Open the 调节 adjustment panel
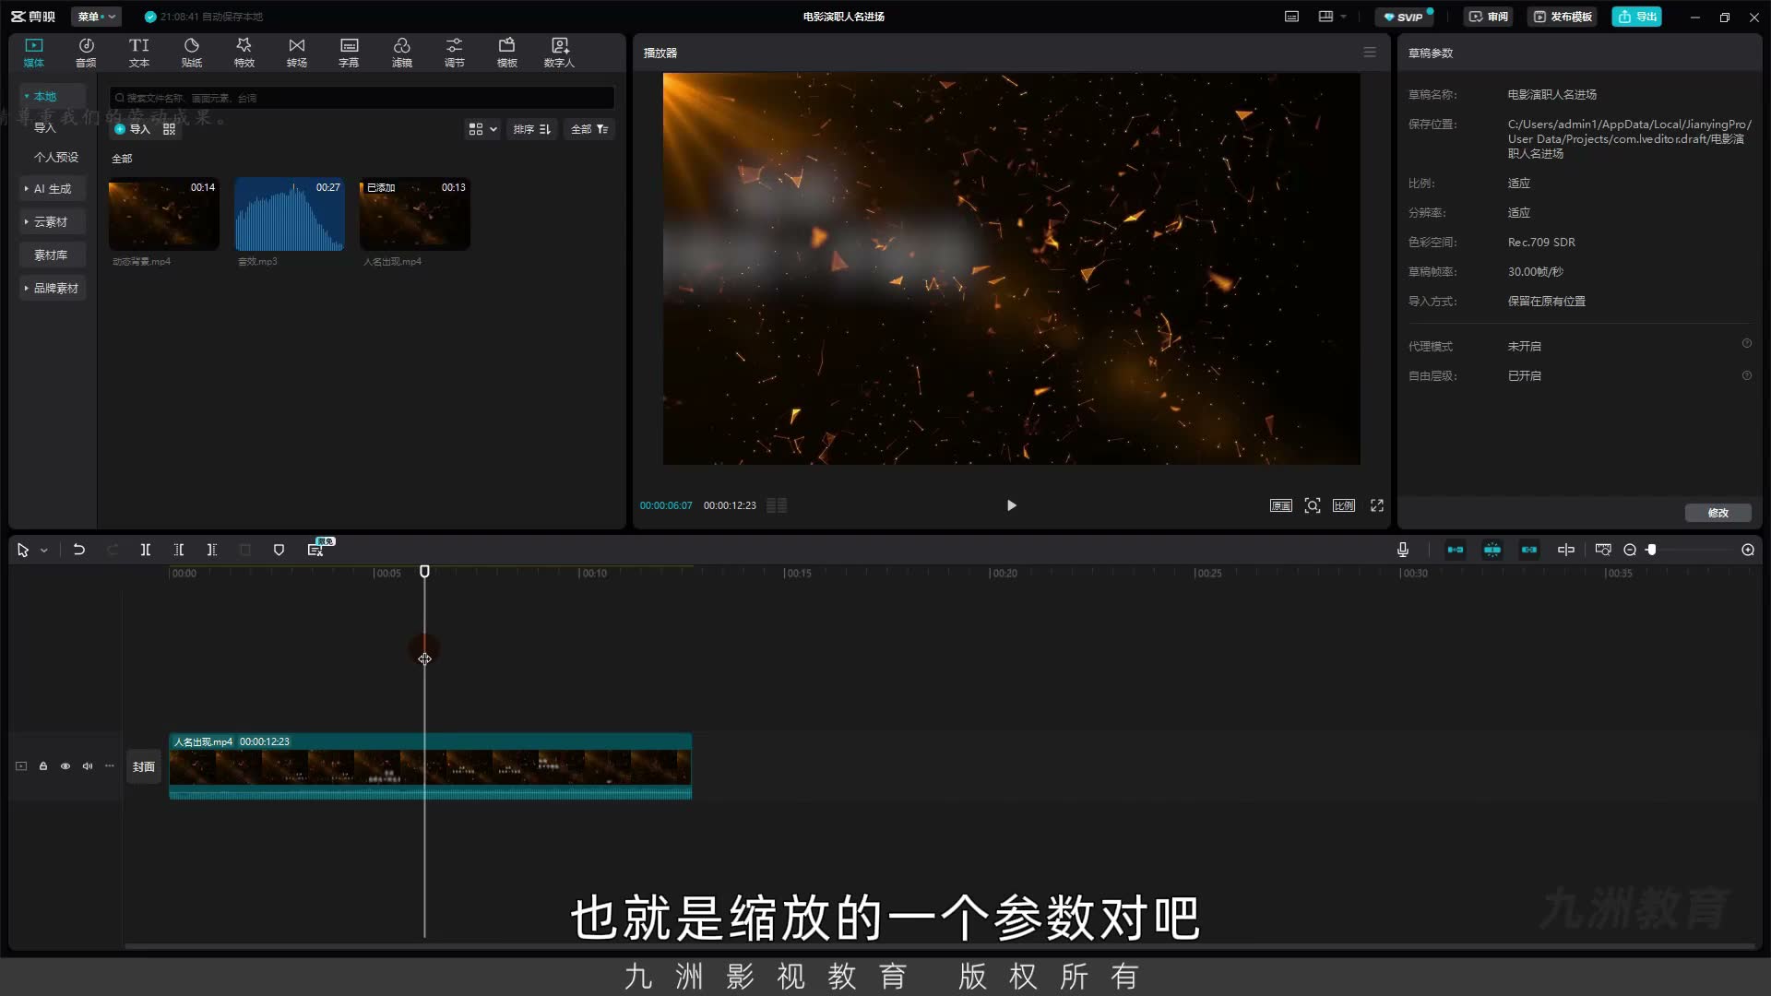 coord(455,53)
